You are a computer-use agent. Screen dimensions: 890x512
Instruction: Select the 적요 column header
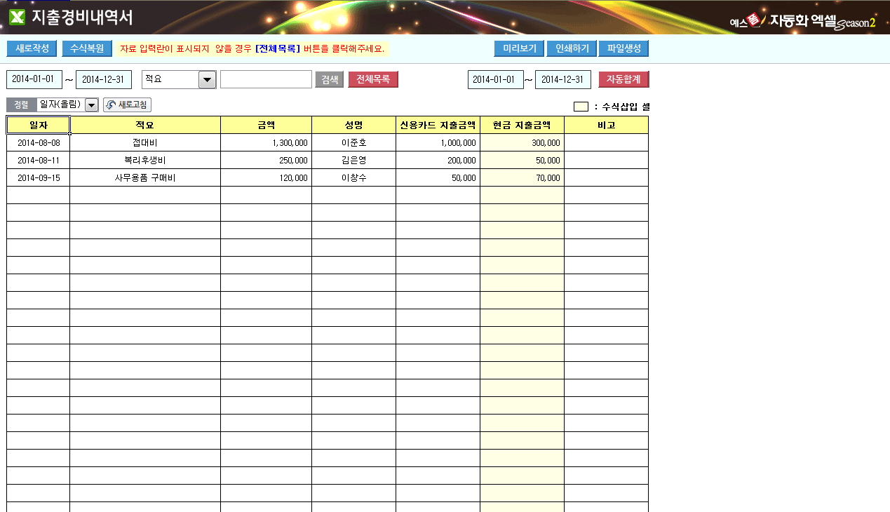click(145, 125)
